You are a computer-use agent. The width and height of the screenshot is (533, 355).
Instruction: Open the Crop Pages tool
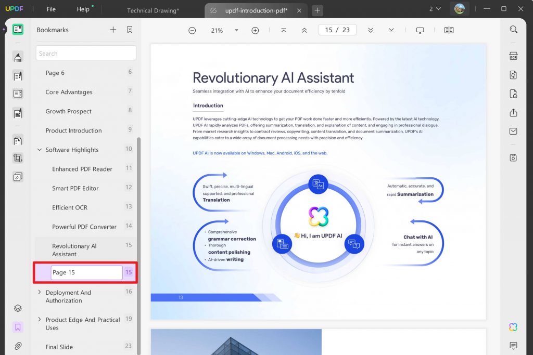pyautogui.click(x=18, y=159)
